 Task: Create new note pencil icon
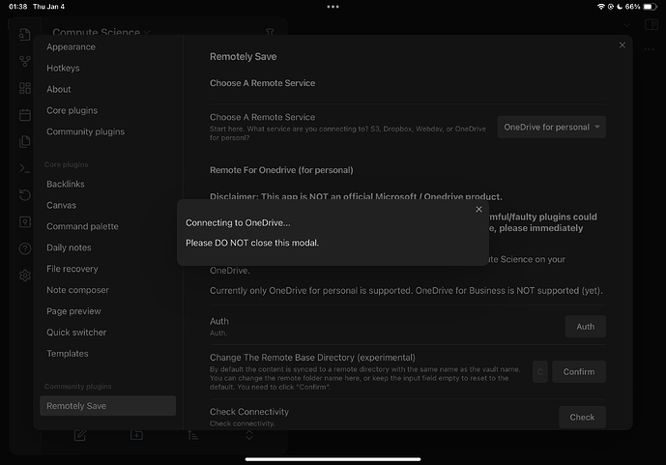pyautogui.click(x=80, y=435)
